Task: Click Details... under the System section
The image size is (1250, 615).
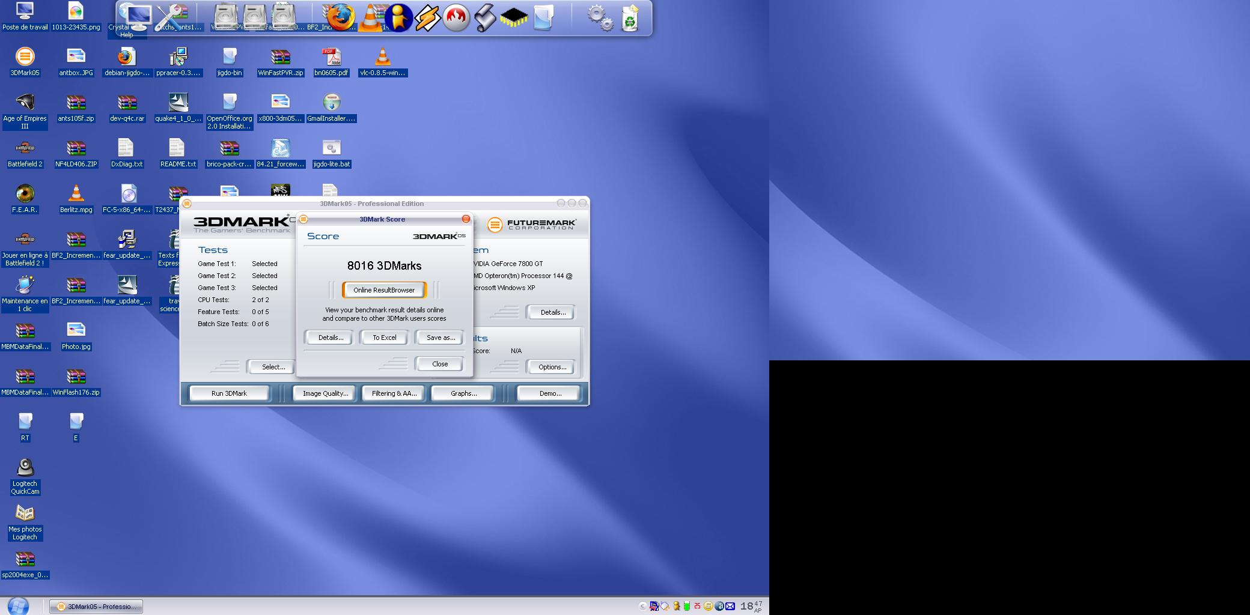Action: 552,312
